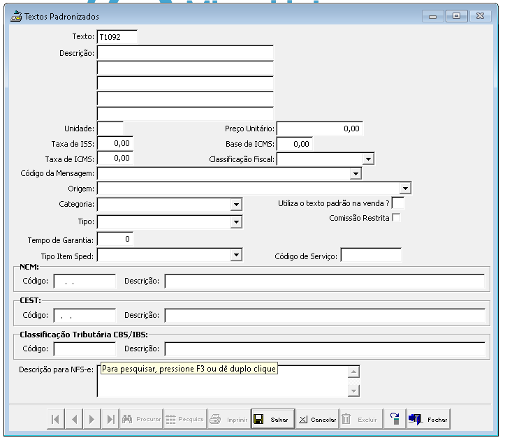
Task: Go to the previous record
Action: tap(74, 419)
